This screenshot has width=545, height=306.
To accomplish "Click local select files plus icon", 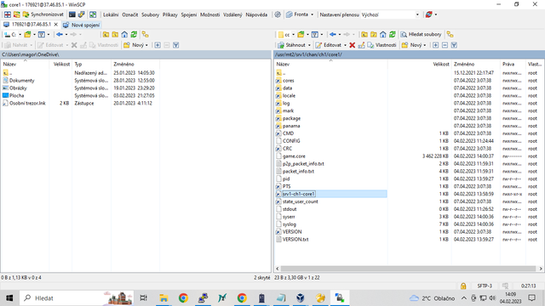I will [x=158, y=45].
